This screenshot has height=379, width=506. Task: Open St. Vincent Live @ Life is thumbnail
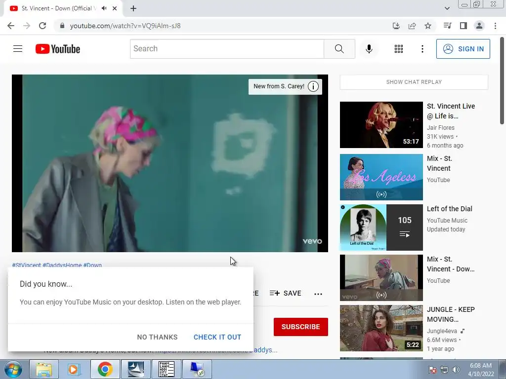pos(381,125)
